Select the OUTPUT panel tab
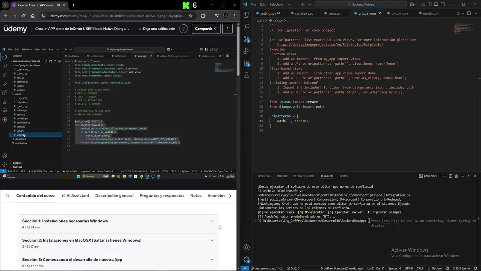Image resolution: width=481 pixels, height=271 pixels. pyautogui.click(x=282, y=176)
